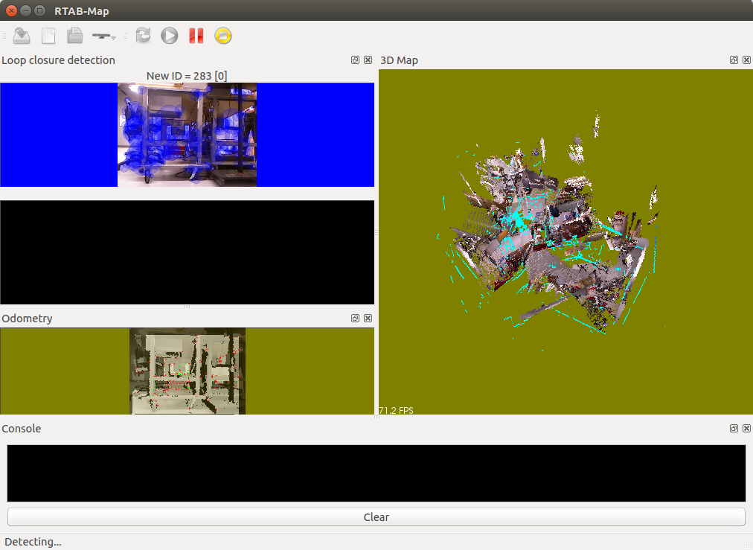Float the 3D Map panel
This screenshot has width=753, height=550.
[x=734, y=60]
